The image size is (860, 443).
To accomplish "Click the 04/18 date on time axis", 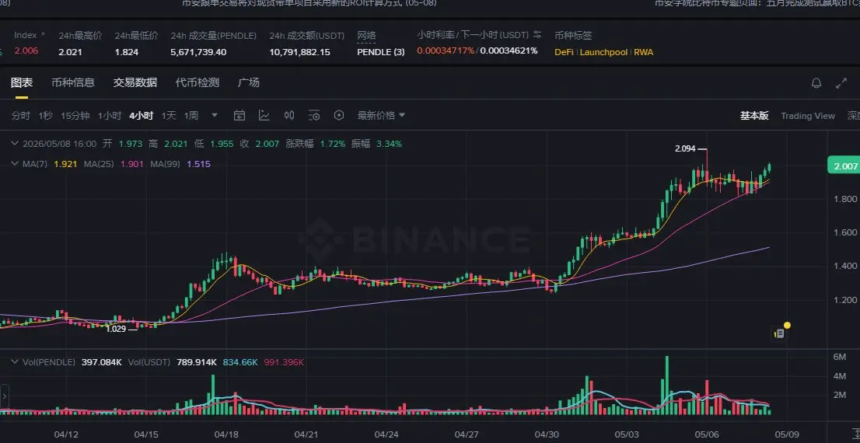I will coord(226,434).
